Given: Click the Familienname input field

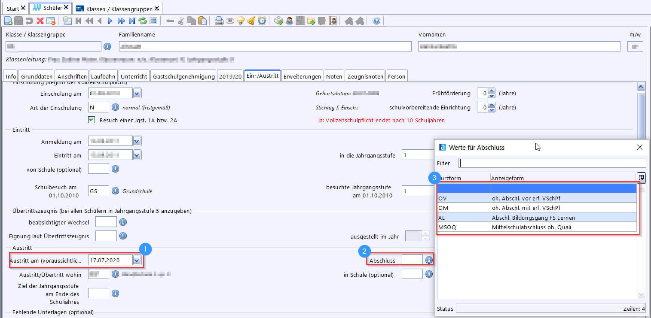Looking at the screenshot, I should click(x=265, y=46).
